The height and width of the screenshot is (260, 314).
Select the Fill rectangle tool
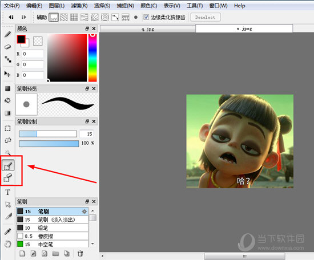(x=7, y=88)
